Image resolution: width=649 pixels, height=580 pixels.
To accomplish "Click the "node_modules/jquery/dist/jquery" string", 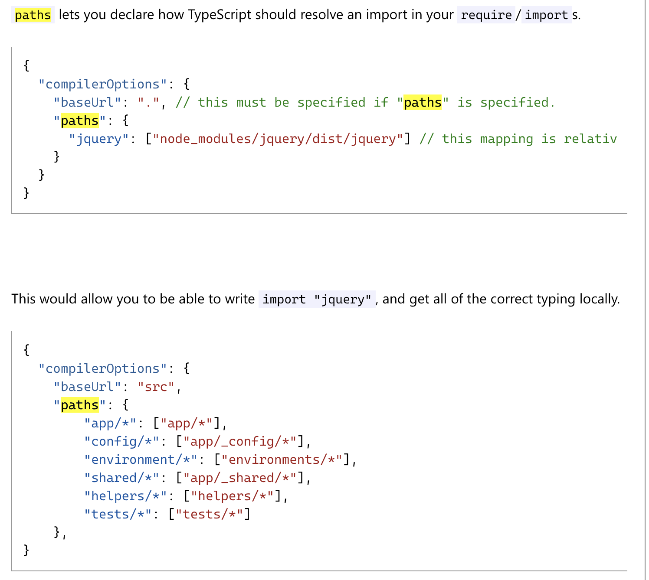I will click(278, 139).
